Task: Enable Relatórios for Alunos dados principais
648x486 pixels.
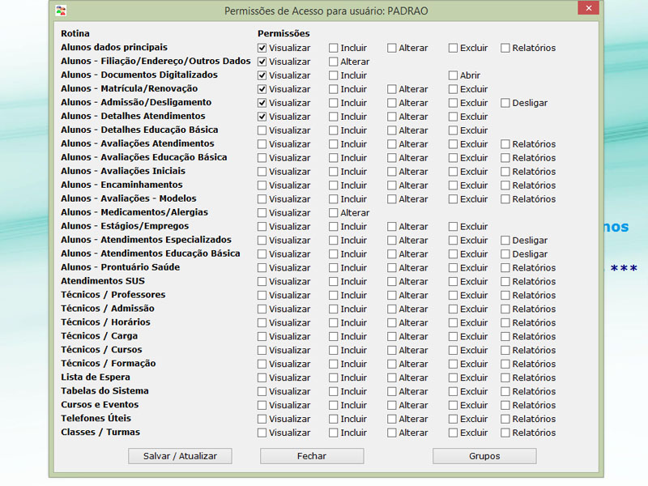Action: [505, 48]
